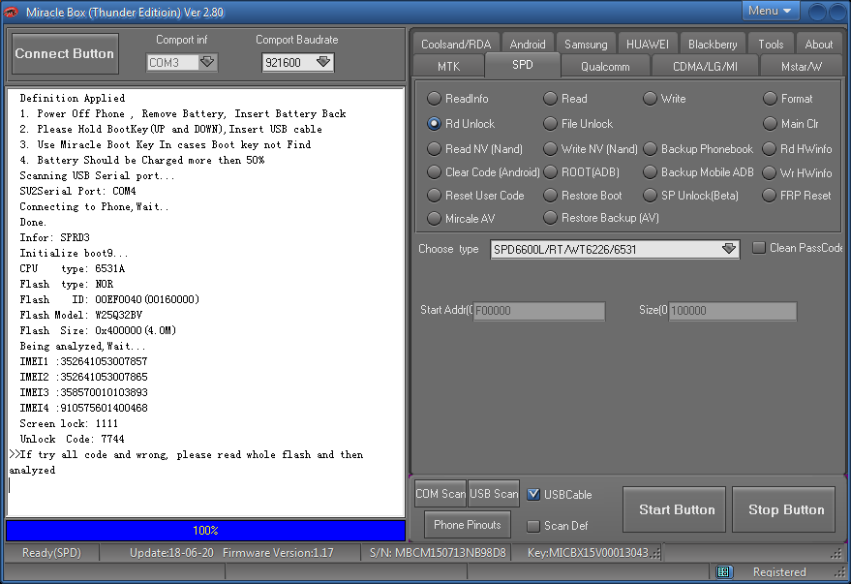Click the Ready(SPD) status bar entry

[x=51, y=553]
